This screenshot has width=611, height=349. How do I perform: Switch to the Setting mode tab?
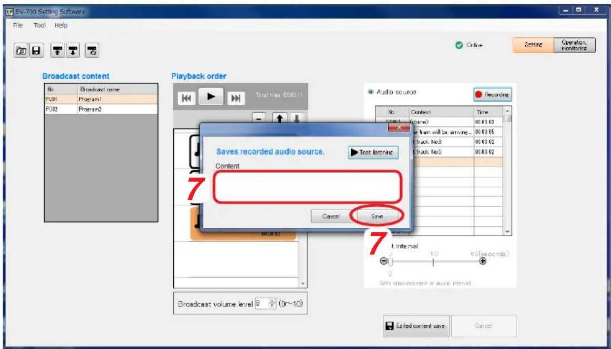click(533, 45)
